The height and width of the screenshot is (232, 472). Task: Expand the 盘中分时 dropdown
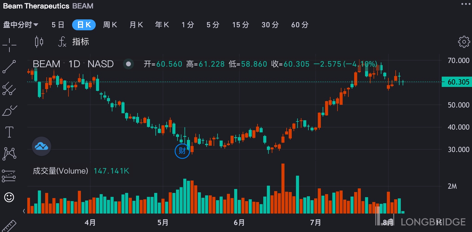21,25
